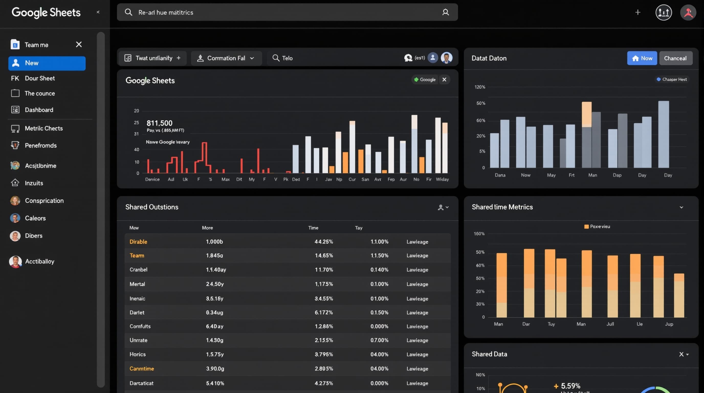Viewport: 704px width, 393px height.
Task: Click the plus icon in top header
Action: (637, 12)
